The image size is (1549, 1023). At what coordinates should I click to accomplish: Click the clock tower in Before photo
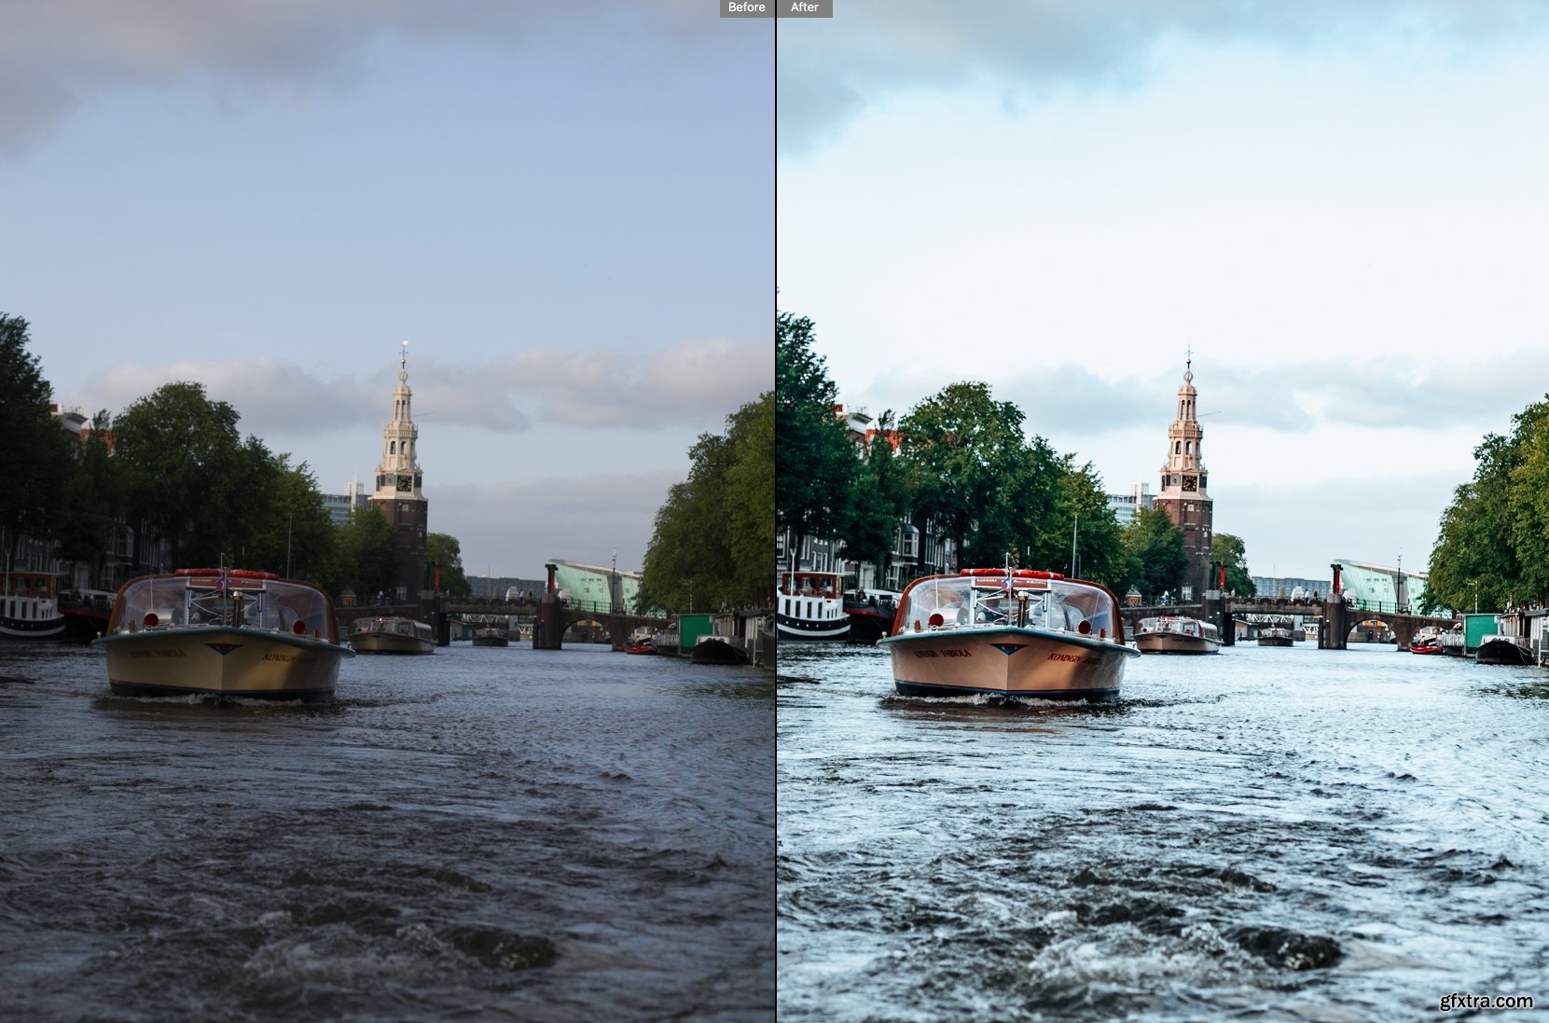point(400,466)
